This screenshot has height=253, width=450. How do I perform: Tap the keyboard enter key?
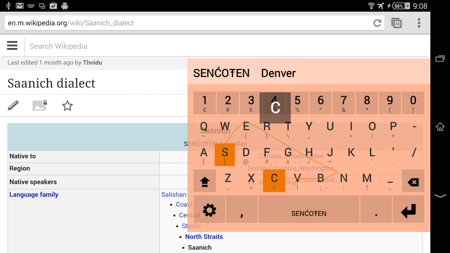pyautogui.click(x=408, y=209)
